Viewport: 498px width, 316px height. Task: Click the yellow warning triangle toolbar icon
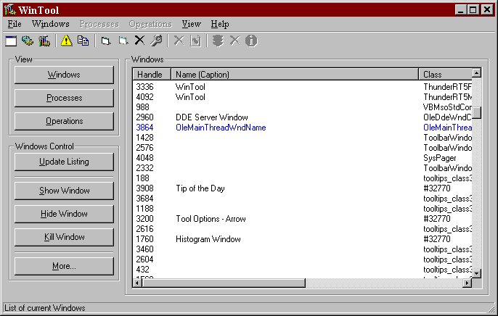tap(67, 41)
